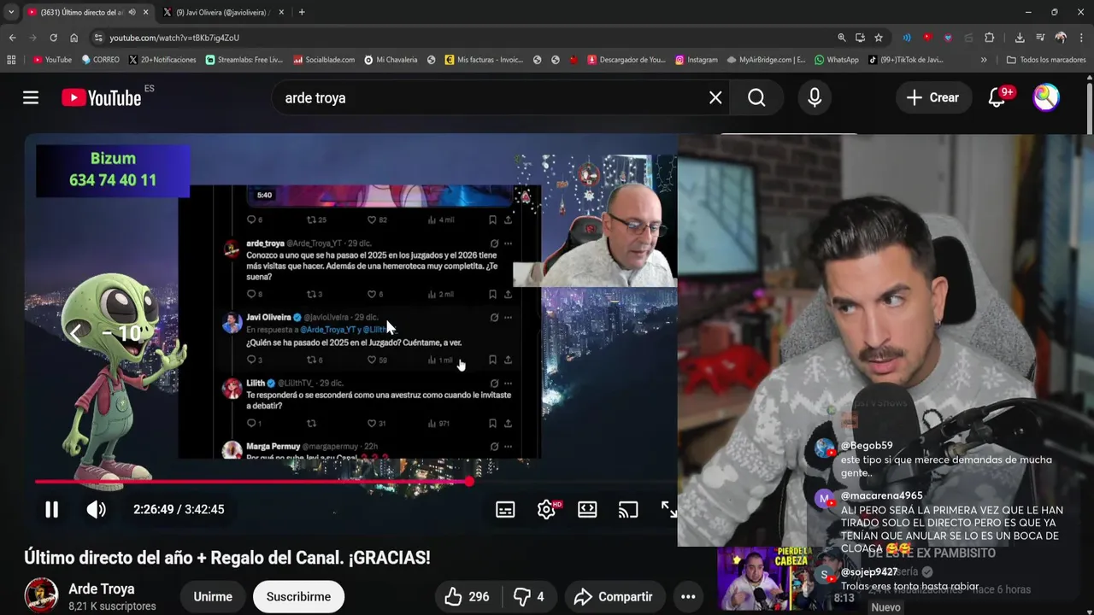This screenshot has width=1094, height=615.
Task: Mute the video with the speaker icon
Action: [x=96, y=510]
